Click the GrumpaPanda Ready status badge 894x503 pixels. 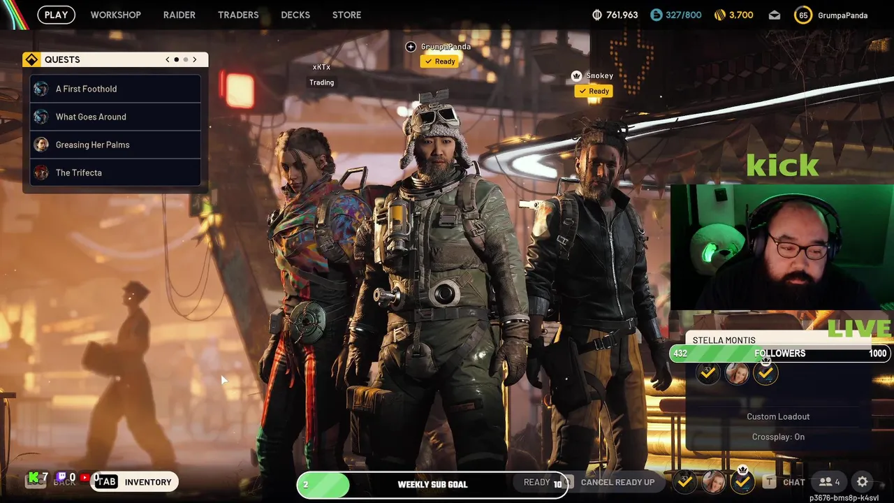point(439,61)
